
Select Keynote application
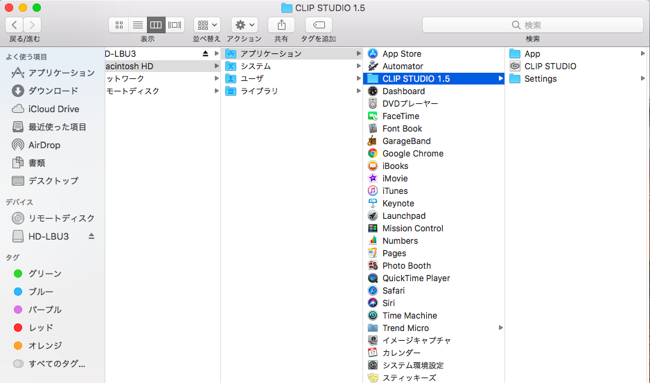(x=434, y=203)
